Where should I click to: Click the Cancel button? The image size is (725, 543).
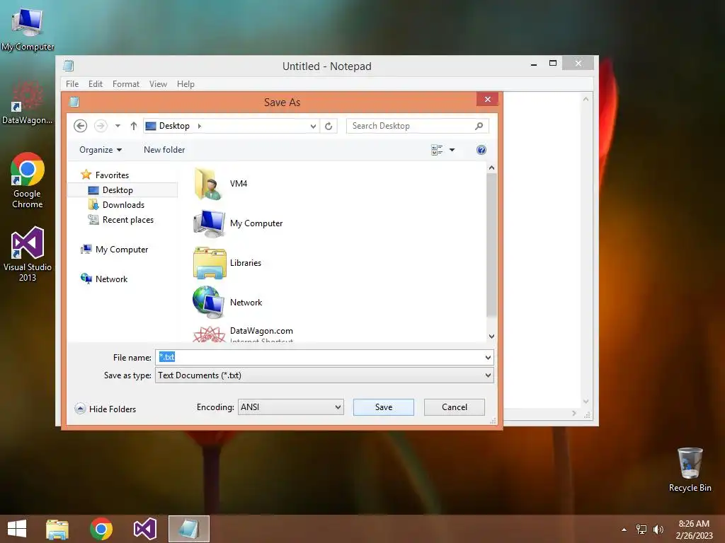pyautogui.click(x=454, y=407)
